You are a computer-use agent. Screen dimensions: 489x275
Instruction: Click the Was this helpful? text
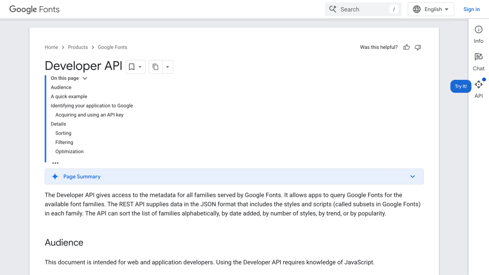[379, 47]
